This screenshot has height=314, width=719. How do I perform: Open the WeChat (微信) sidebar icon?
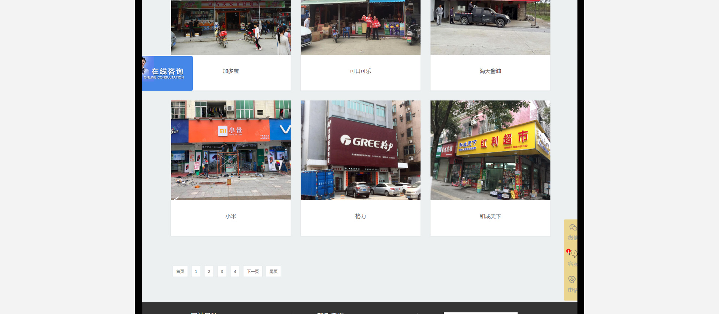coord(572,228)
